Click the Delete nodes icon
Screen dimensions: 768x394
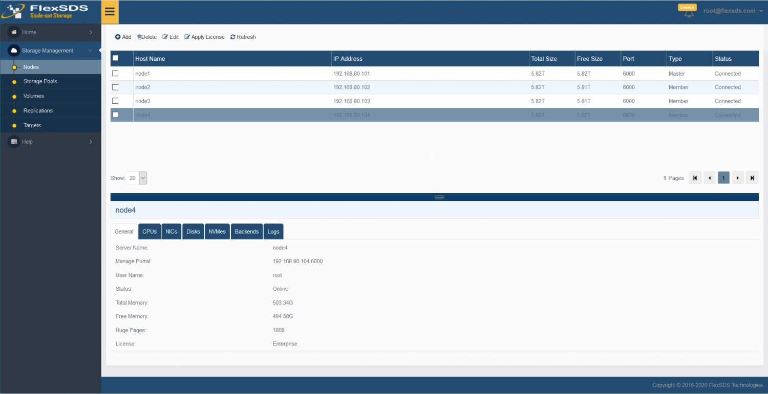tap(147, 37)
